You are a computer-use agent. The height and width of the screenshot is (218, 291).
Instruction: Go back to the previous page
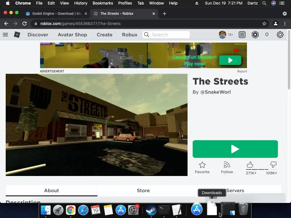tap(6, 24)
